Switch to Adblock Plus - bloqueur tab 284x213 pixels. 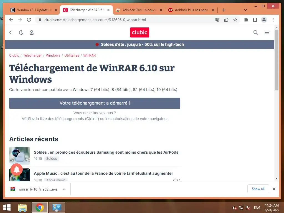[140, 10]
